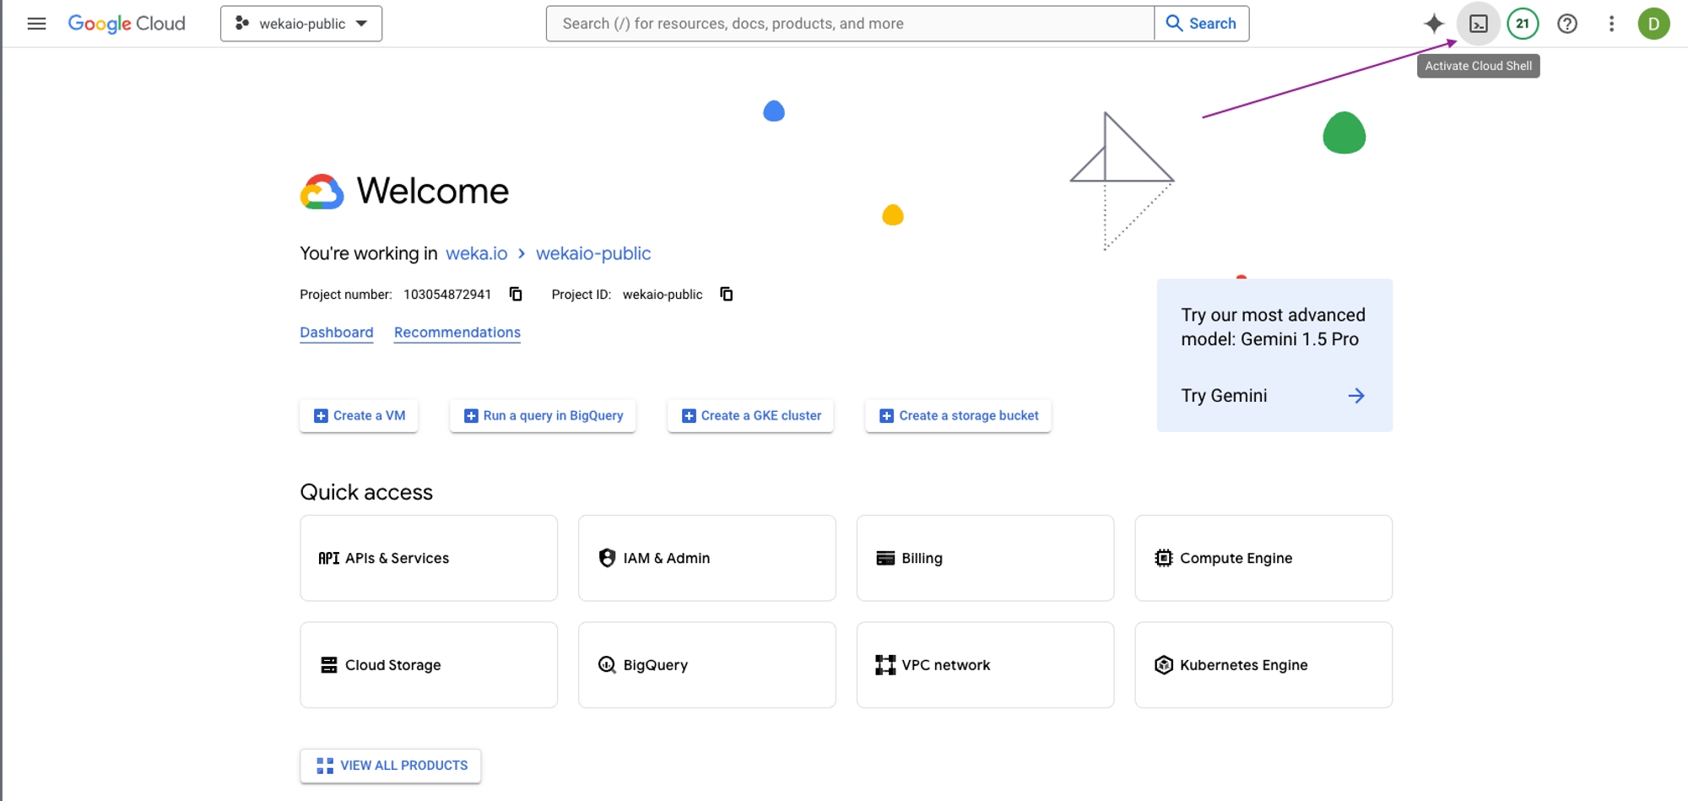Copy the project number to clipboard
The width and height of the screenshot is (1688, 801).
click(516, 294)
